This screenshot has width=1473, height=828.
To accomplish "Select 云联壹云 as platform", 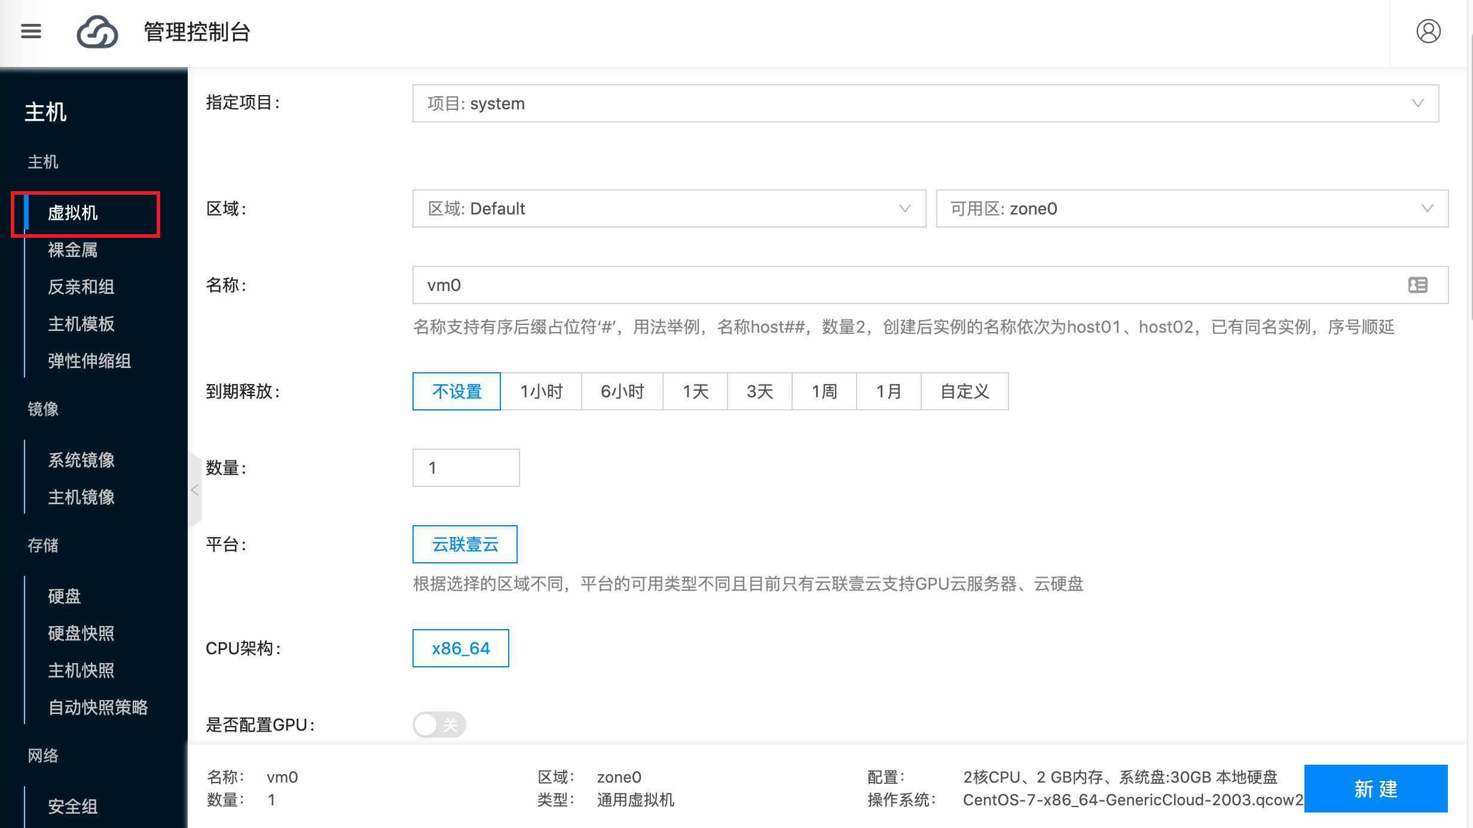I will coord(464,544).
